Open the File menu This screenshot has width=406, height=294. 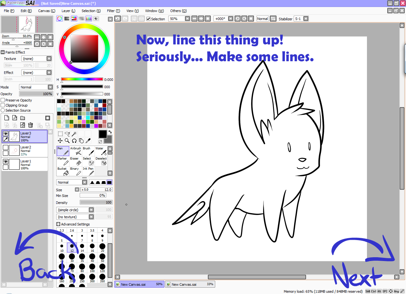tap(9, 11)
